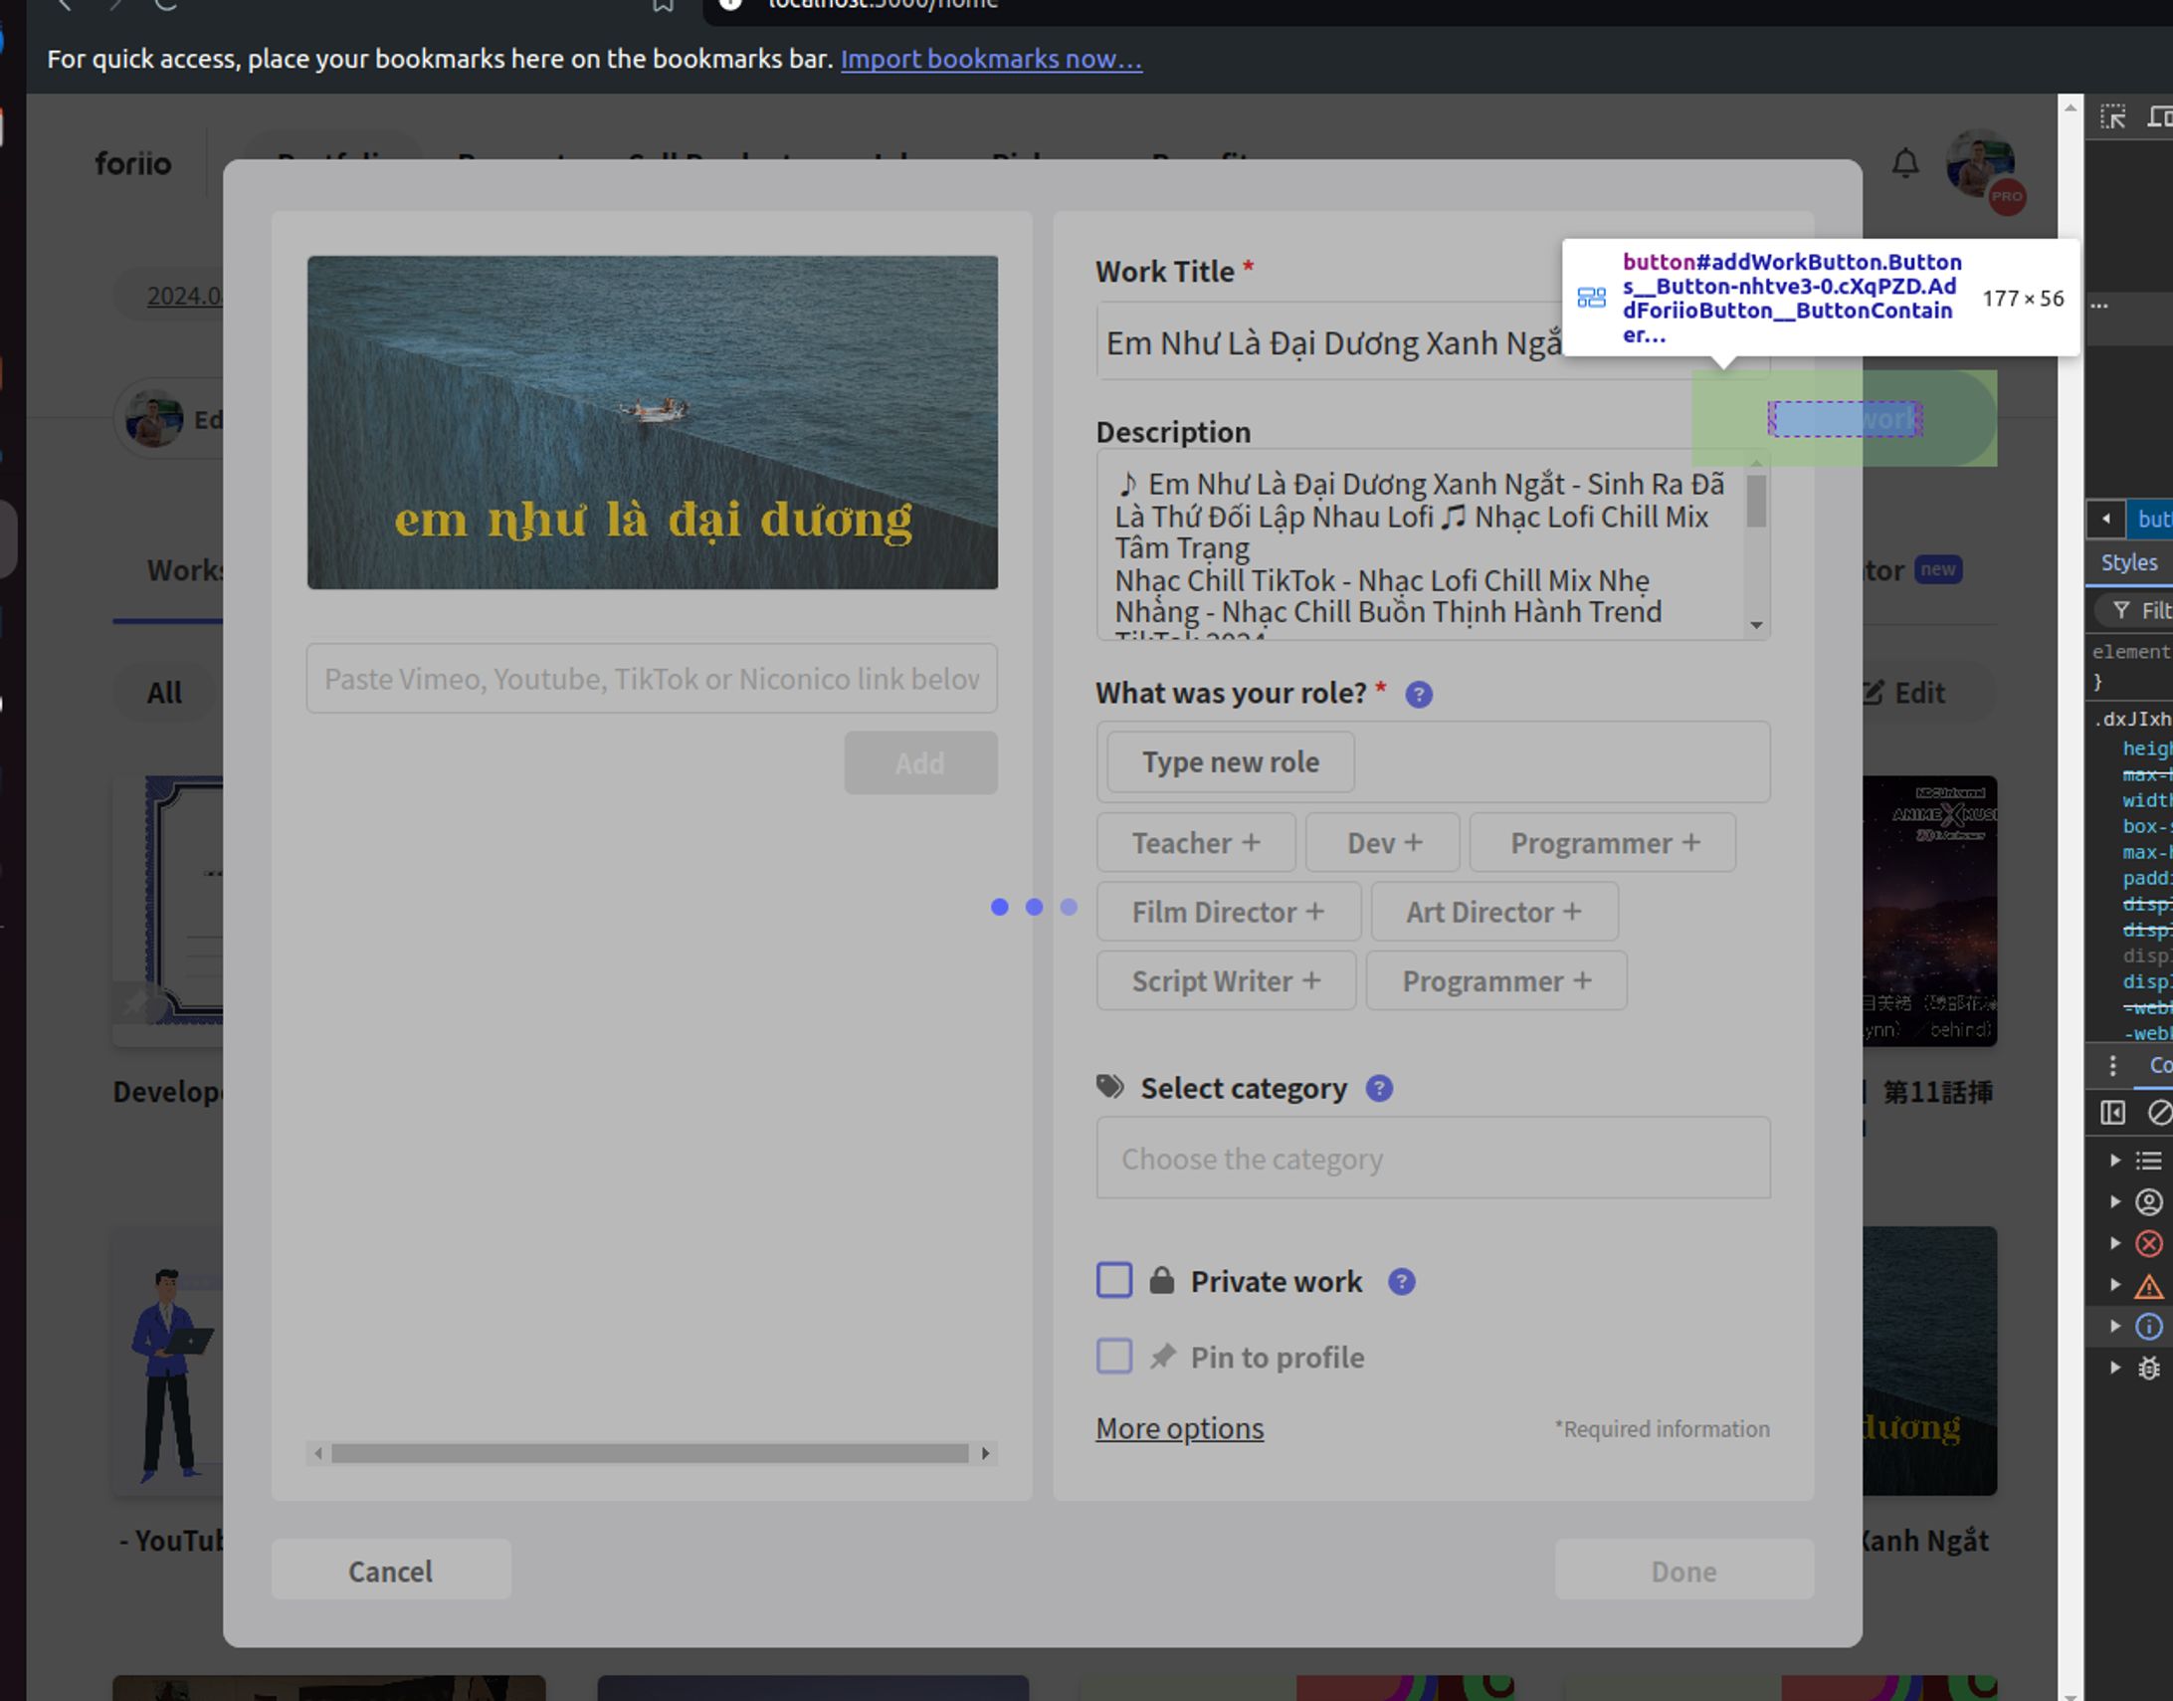
Task: Open the More options link
Action: tap(1180, 1428)
